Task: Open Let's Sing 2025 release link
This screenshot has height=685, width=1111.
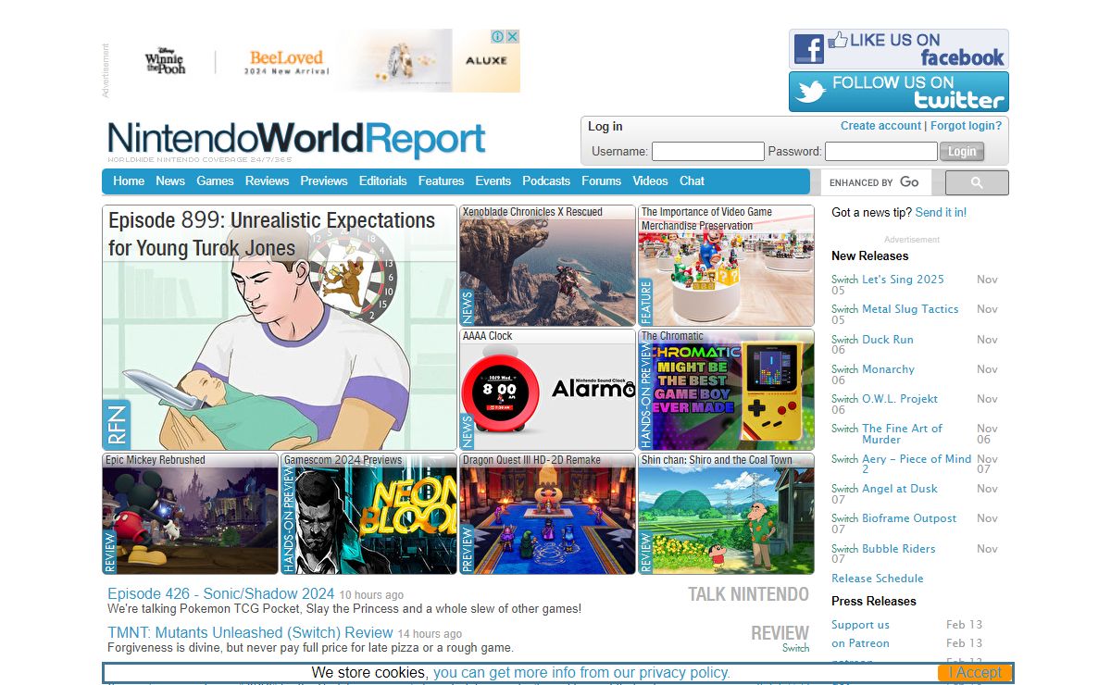Action: pyautogui.click(x=903, y=280)
